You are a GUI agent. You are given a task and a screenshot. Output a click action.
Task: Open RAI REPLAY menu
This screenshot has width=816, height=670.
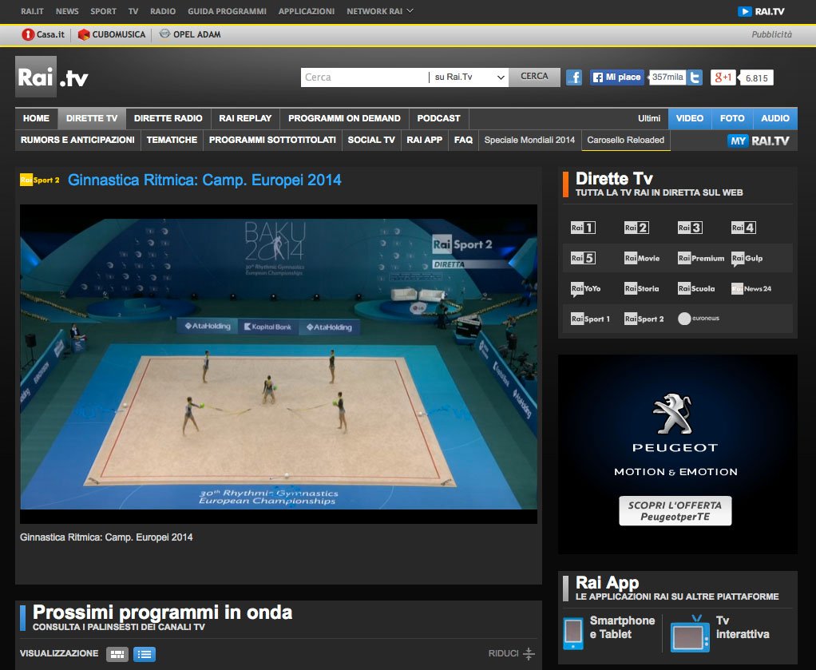[245, 118]
